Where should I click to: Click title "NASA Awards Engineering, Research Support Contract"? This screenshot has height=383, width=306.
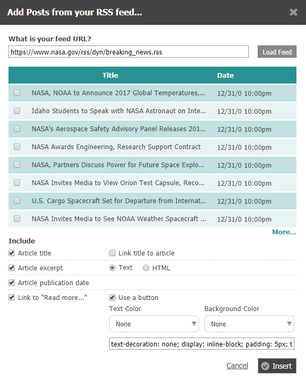click(x=116, y=147)
